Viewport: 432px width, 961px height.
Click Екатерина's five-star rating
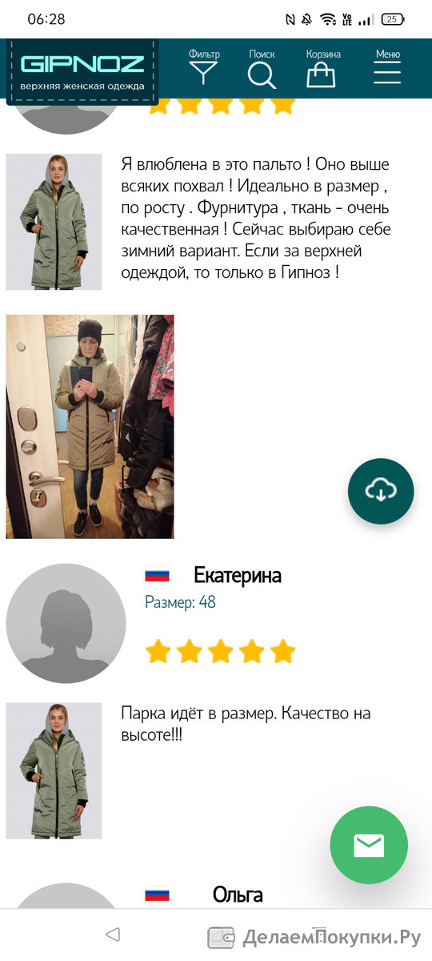(x=220, y=652)
